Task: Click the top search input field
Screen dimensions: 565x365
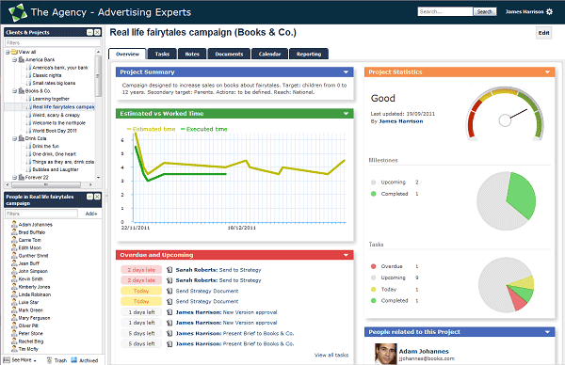Action: coord(445,11)
